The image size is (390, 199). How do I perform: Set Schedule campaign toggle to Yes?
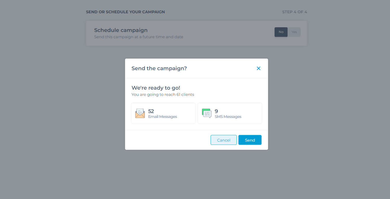click(294, 32)
